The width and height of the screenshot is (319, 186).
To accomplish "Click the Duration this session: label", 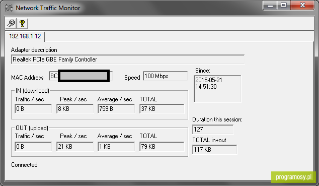I will pyautogui.click(x=217, y=119).
